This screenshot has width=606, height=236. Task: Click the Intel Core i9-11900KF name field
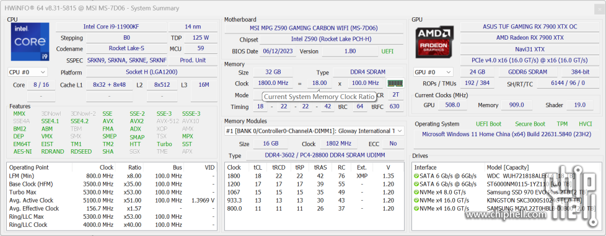coord(111,27)
